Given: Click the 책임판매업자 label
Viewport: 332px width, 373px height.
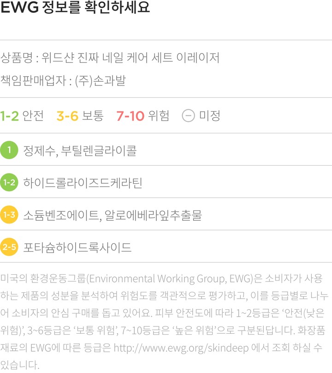Looking at the screenshot, I should (34, 81).
